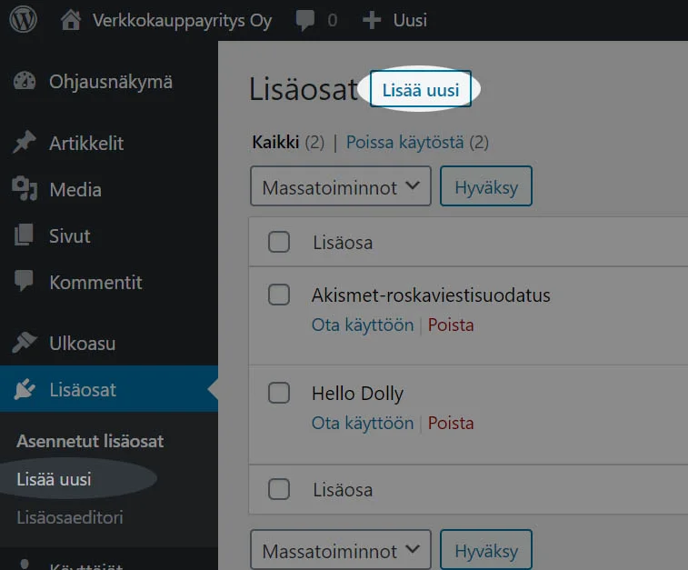
Task: Filter by Poissa käytöstä plugins
Action: pos(405,142)
